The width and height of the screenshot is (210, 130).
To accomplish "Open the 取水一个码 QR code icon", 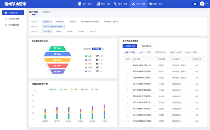I will [98, 4].
